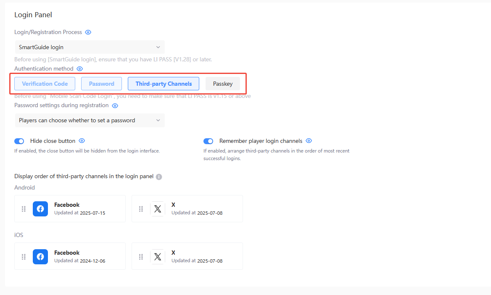The image size is (491, 295).
Task: Click the Facebook channel icon under Android
Action: tap(40, 208)
